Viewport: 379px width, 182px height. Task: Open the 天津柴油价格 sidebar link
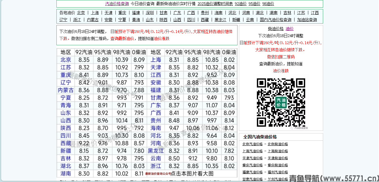278,158
